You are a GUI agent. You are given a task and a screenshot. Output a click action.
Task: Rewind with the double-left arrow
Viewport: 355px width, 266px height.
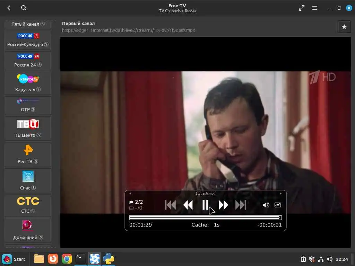pos(188,205)
